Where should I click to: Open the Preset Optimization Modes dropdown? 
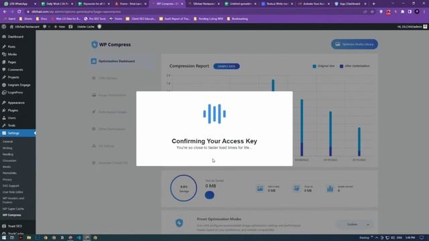[355, 225]
